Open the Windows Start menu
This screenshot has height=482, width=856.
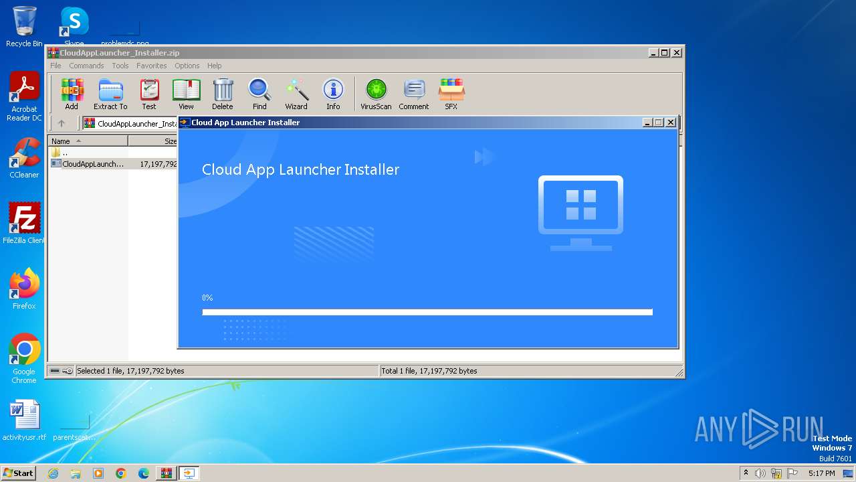tap(18, 473)
